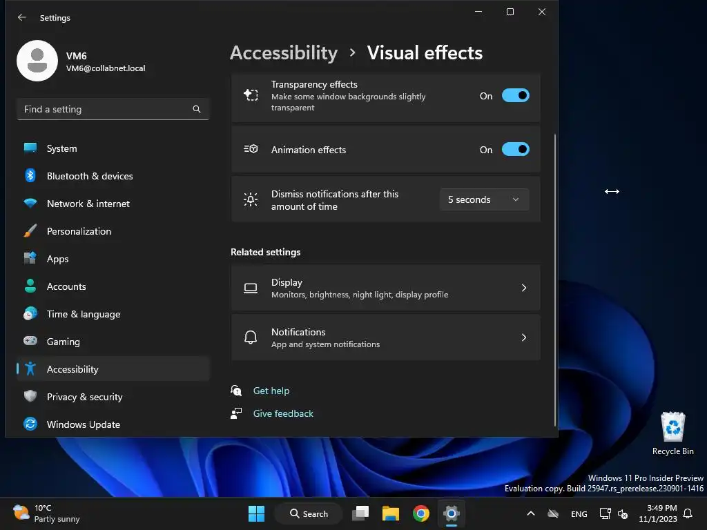Open the weather widget 10°C
The image size is (707, 530).
46,513
